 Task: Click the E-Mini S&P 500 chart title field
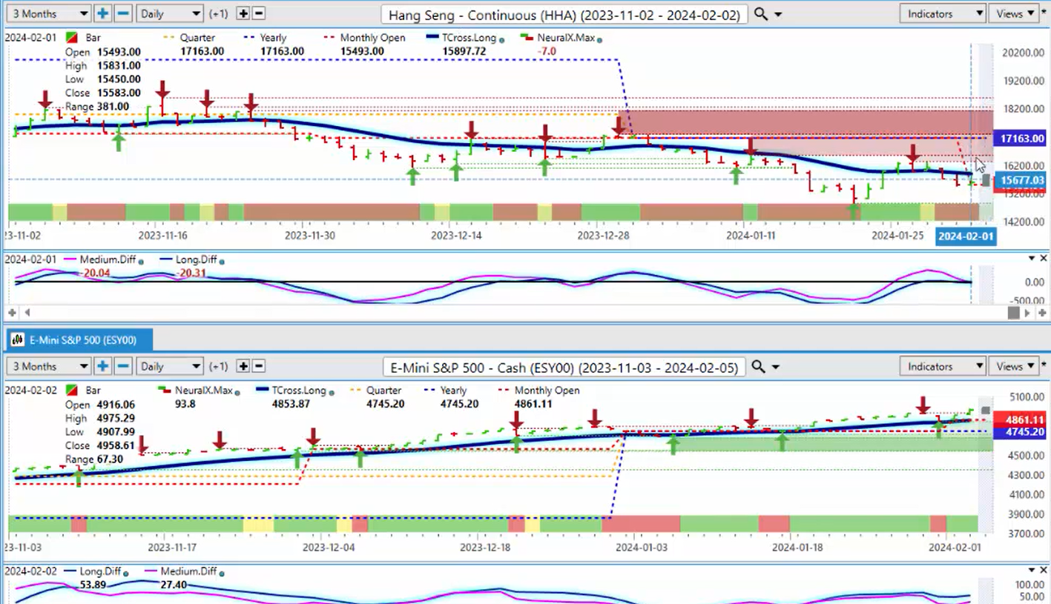click(x=564, y=367)
